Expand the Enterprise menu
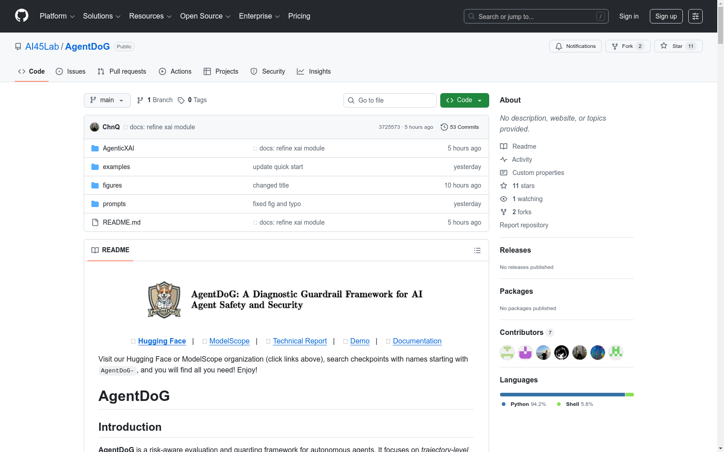The image size is (724, 452). pos(259,16)
